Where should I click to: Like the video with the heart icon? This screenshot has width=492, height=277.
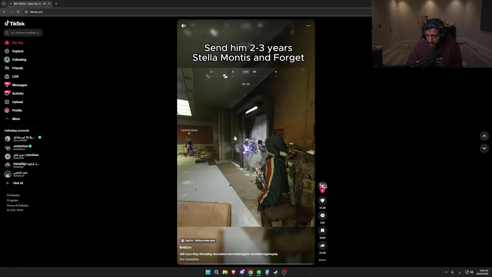pos(322,200)
